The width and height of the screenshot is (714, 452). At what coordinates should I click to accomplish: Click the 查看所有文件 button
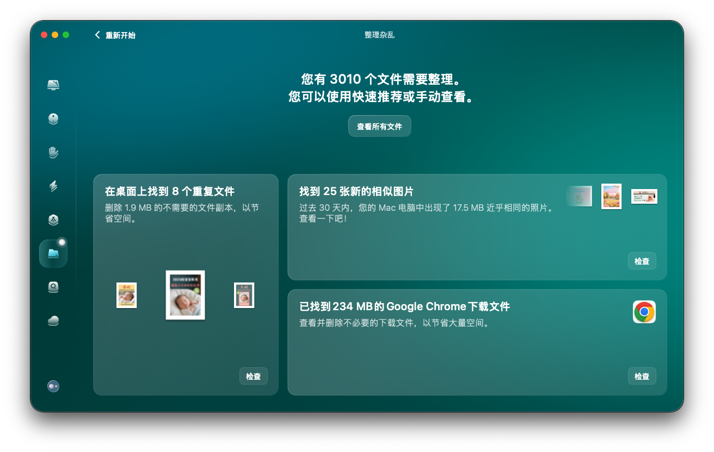379,127
